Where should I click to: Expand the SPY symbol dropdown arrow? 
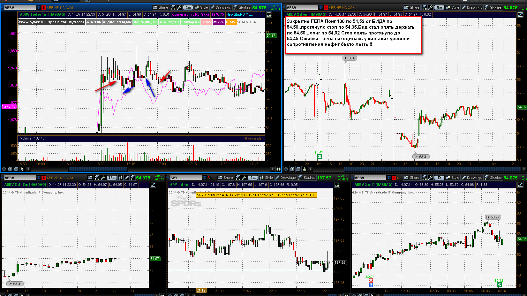(205, 178)
